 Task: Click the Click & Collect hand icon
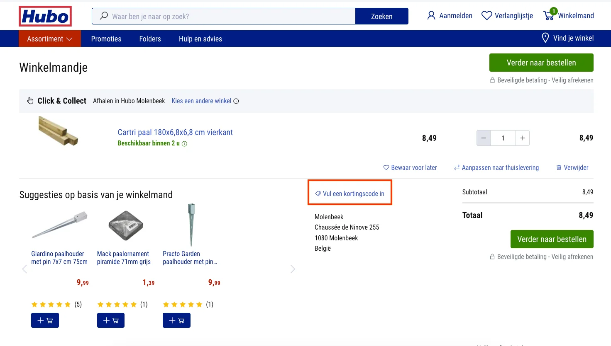pos(30,101)
